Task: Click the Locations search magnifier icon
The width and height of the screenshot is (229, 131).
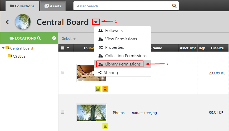Action: [39, 38]
